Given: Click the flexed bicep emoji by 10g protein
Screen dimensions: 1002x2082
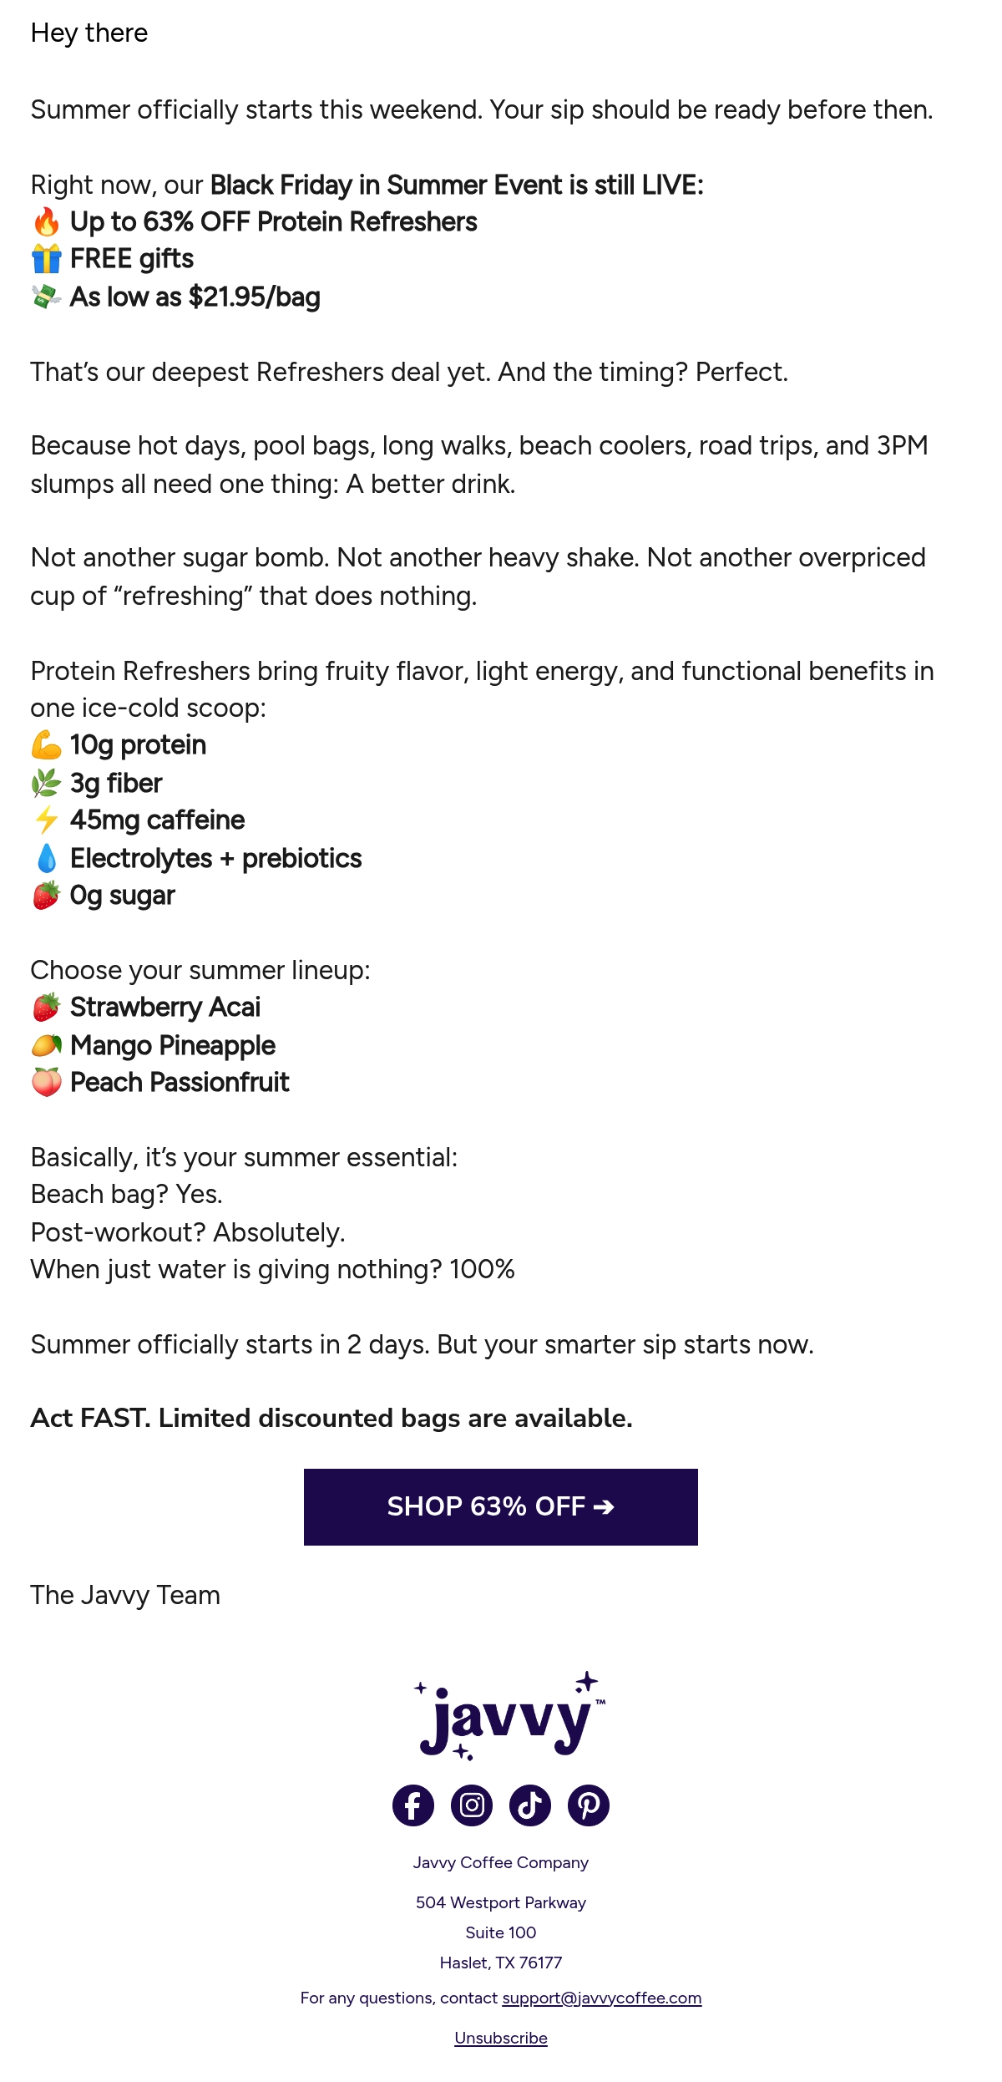Looking at the screenshot, I should (x=47, y=745).
